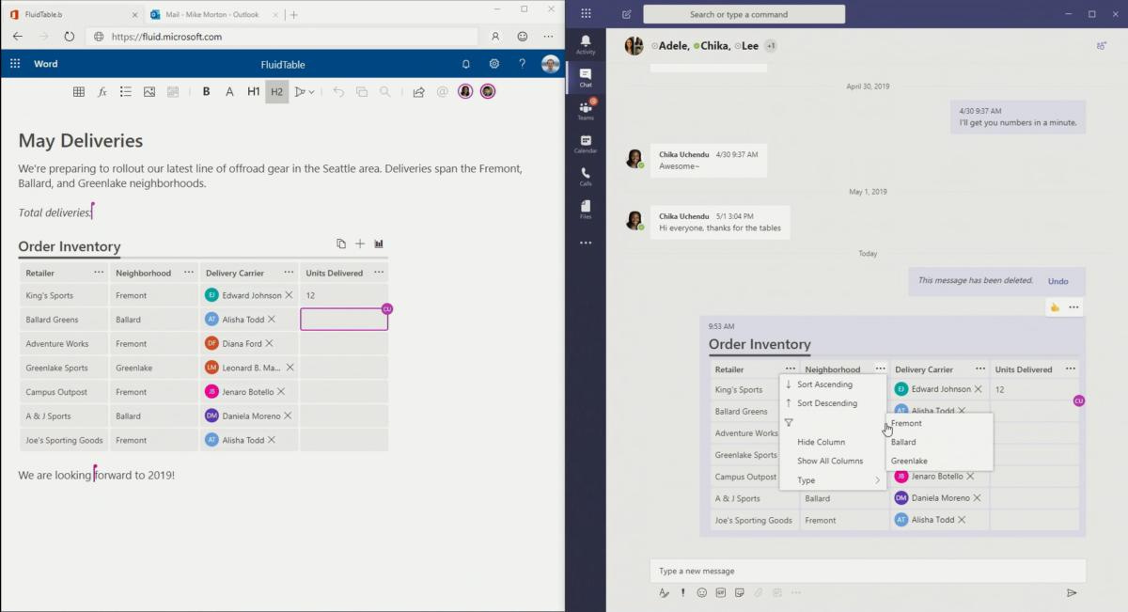This screenshot has height=612, width=1128.
Task: Open the pen tool dropdown arrow
Action: click(310, 91)
